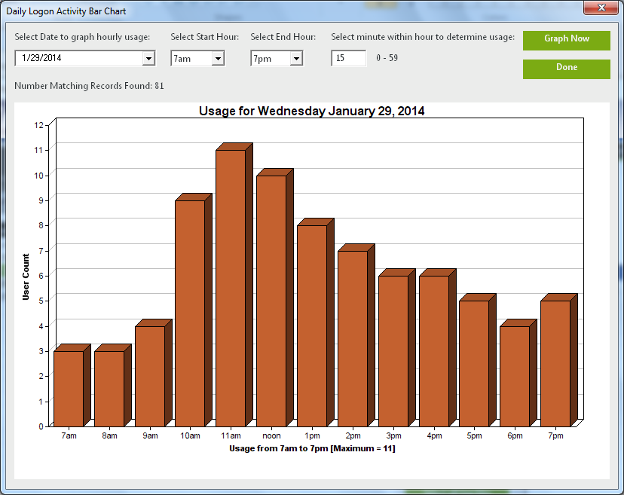
Task: Open the date selection dropdown arrow
Action: click(x=148, y=59)
